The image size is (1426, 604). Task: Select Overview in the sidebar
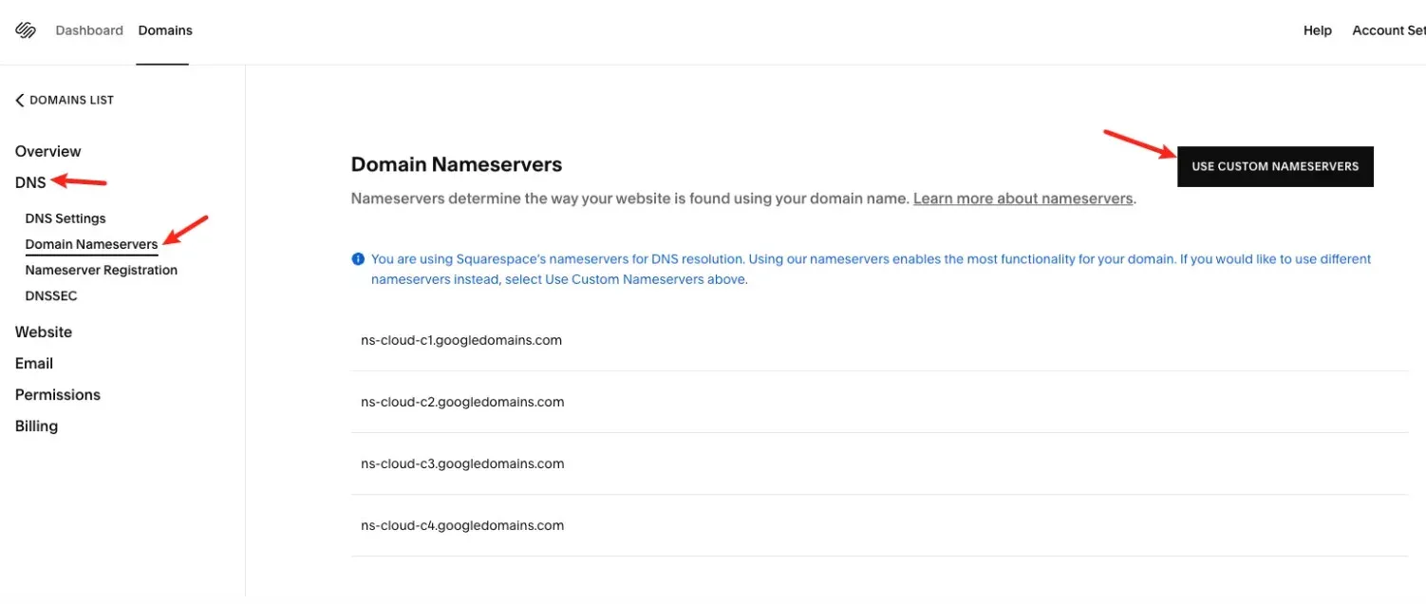point(48,151)
